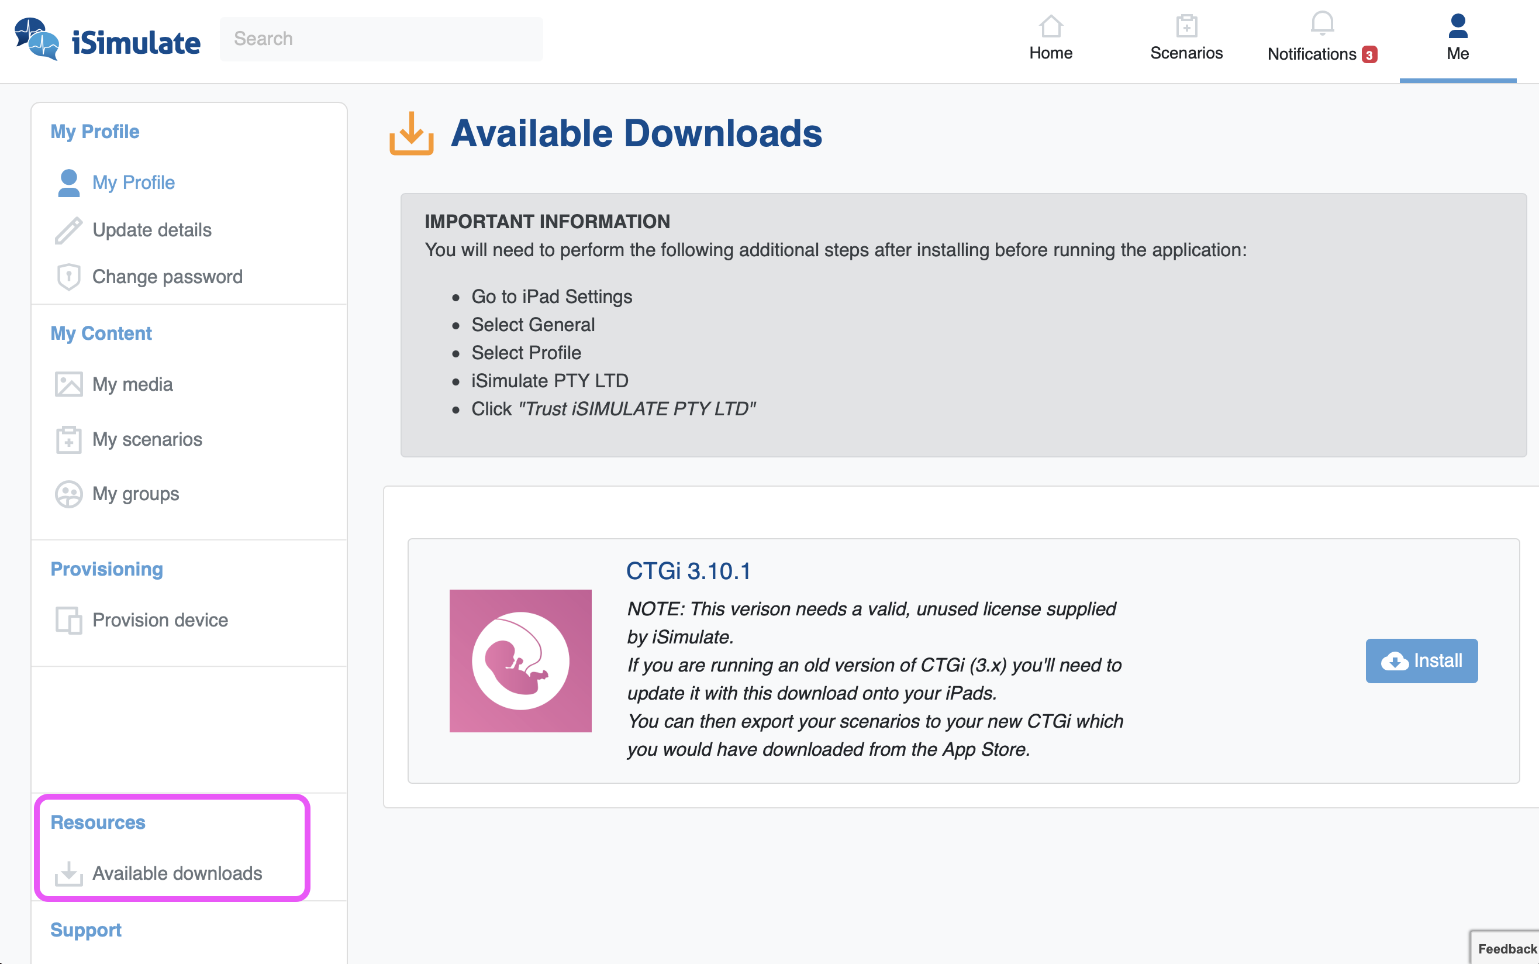Click the Provision device icon
The image size is (1539, 964).
point(68,621)
